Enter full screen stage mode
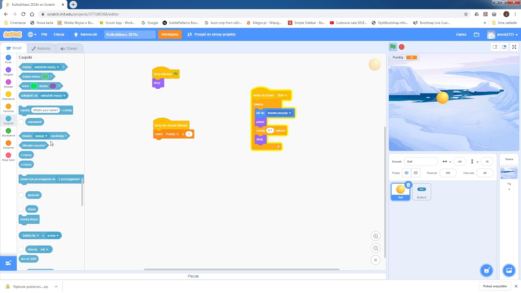The width and height of the screenshot is (521, 293). [514, 47]
